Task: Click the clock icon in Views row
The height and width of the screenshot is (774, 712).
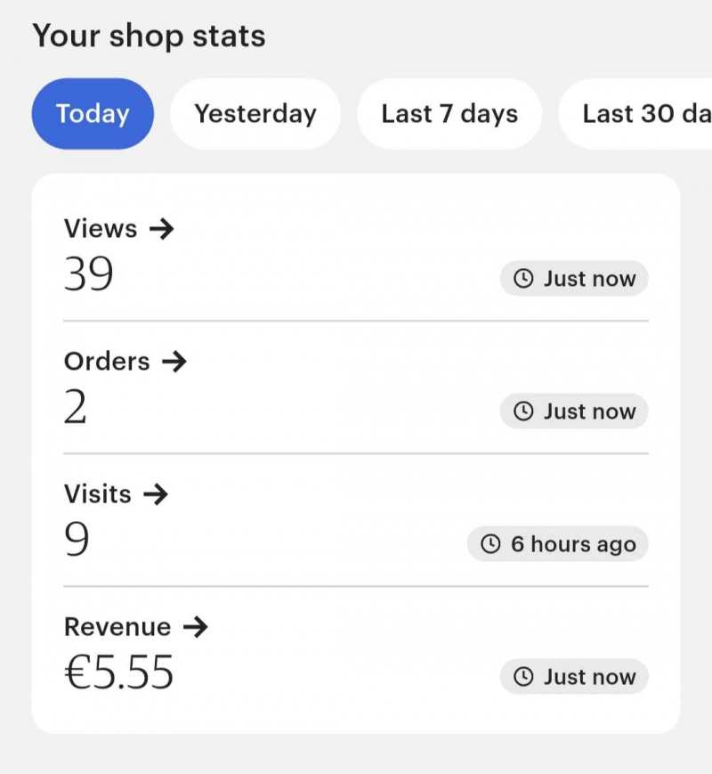Action: [525, 279]
